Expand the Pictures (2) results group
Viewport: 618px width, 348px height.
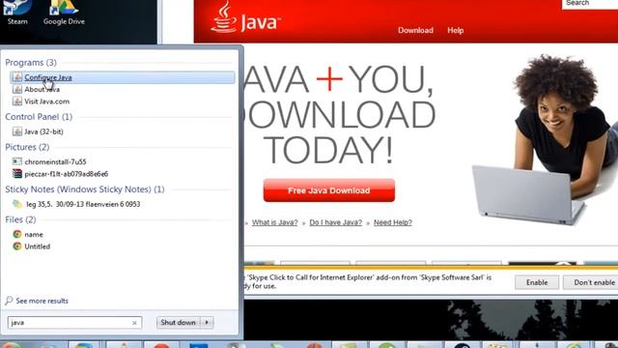27,147
